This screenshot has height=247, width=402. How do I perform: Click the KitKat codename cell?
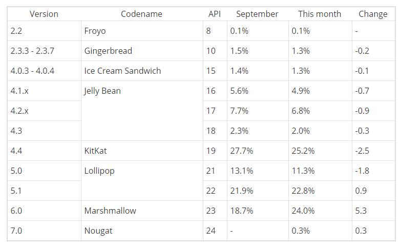coord(95,151)
